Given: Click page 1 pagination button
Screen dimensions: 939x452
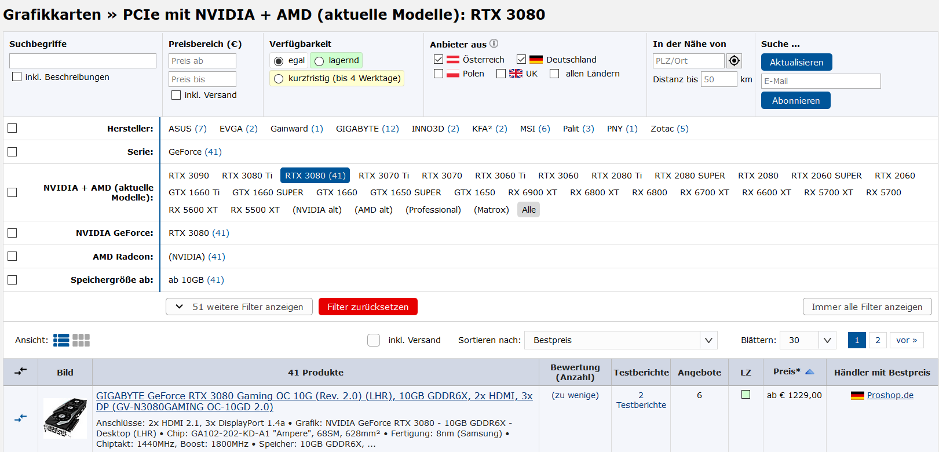Looking at the screenshot, I should [x=857, y=340].
